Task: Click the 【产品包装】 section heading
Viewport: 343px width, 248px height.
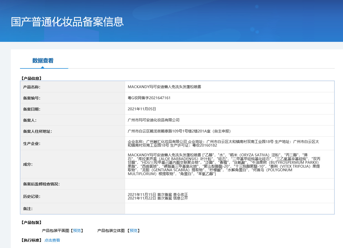Action: (31, 222)
